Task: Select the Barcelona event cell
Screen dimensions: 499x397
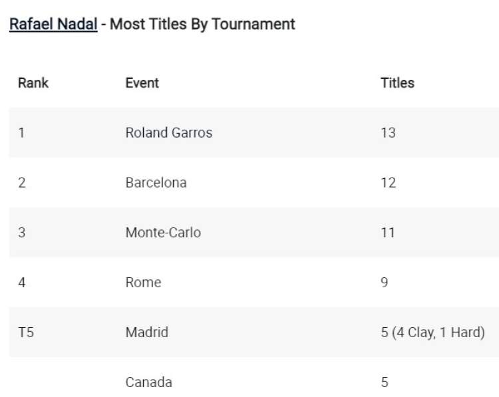Action: point(156,183)
